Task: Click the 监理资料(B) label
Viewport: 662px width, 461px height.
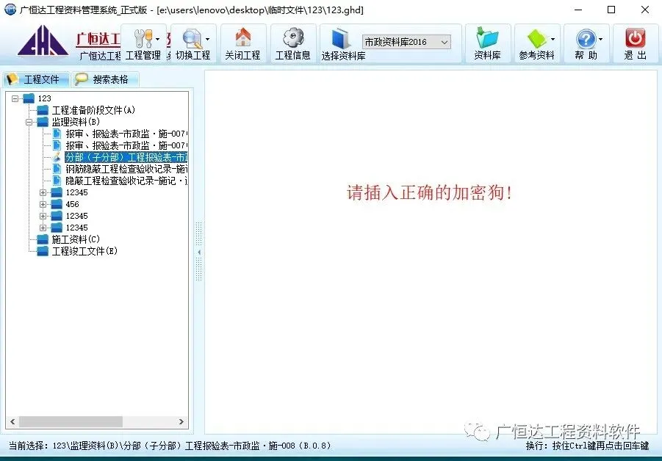Action: click(76, 122)
